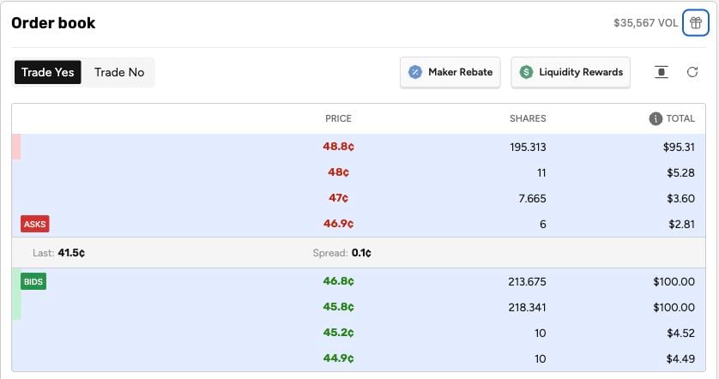Click the TOTAL column header

pyautogui.click(x=680, y=118)
